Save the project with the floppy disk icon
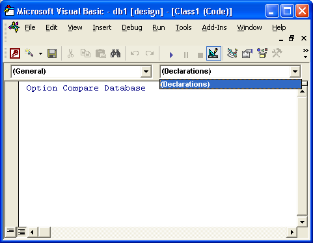 coord(52,53)
